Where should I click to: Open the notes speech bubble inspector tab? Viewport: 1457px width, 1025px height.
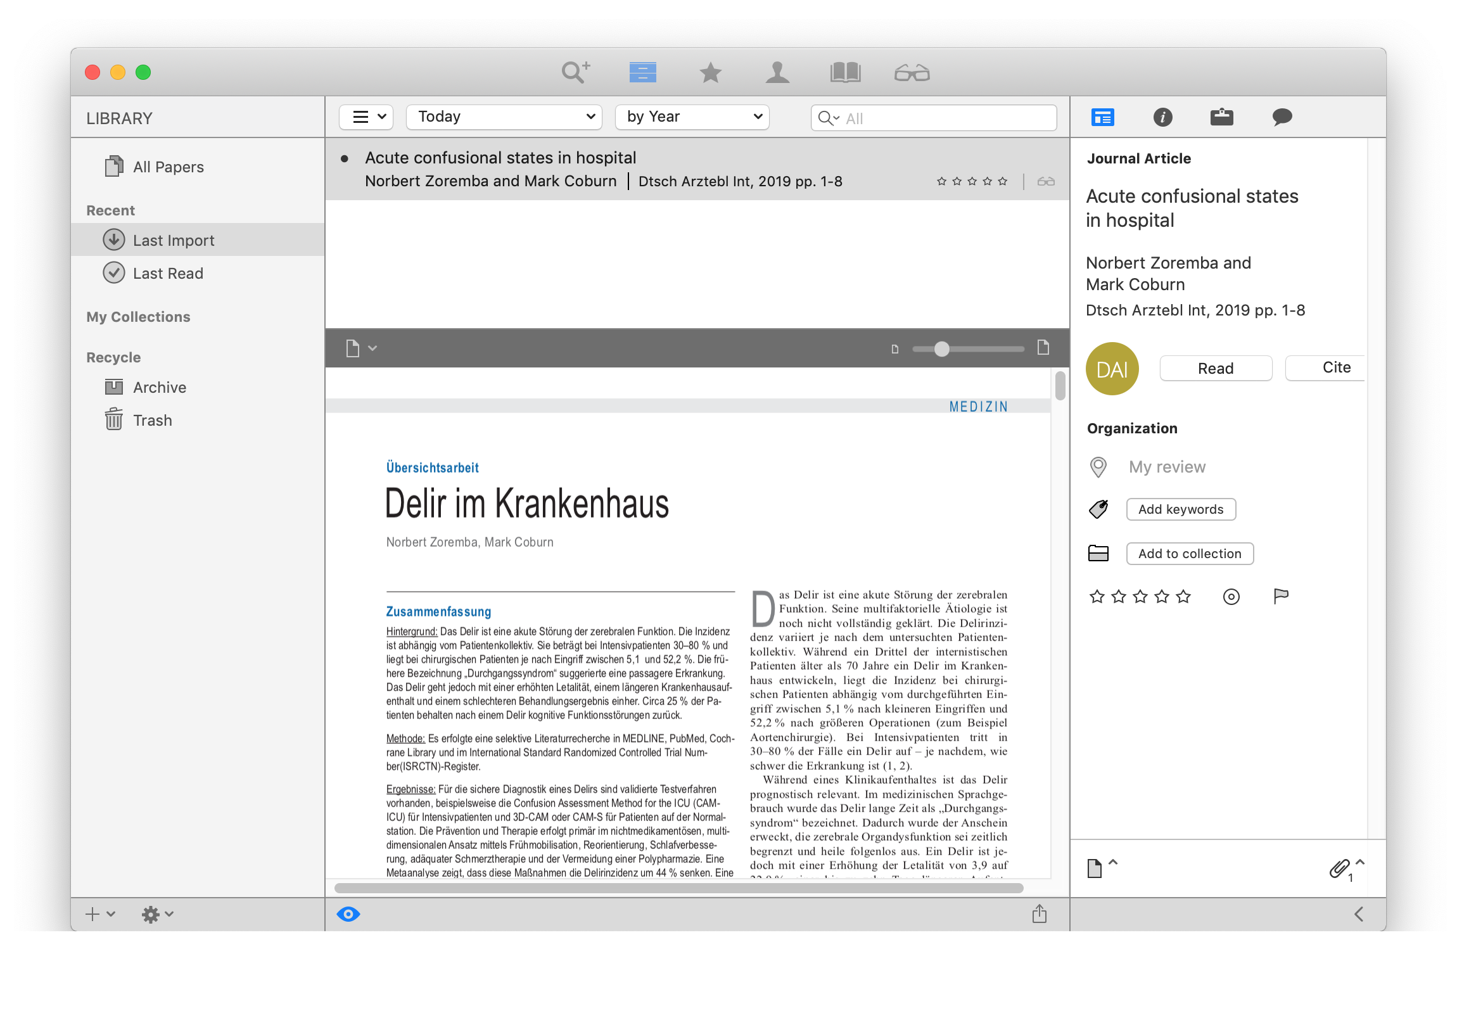pos(1282,117)
